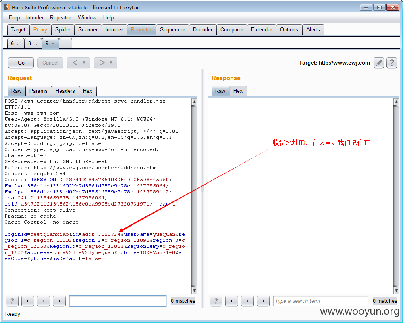Switch to the Comparer tab

232,29
